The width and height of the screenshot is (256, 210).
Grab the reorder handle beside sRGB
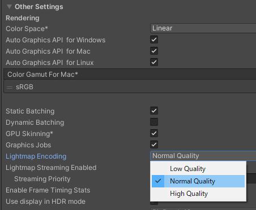[9, 88]
